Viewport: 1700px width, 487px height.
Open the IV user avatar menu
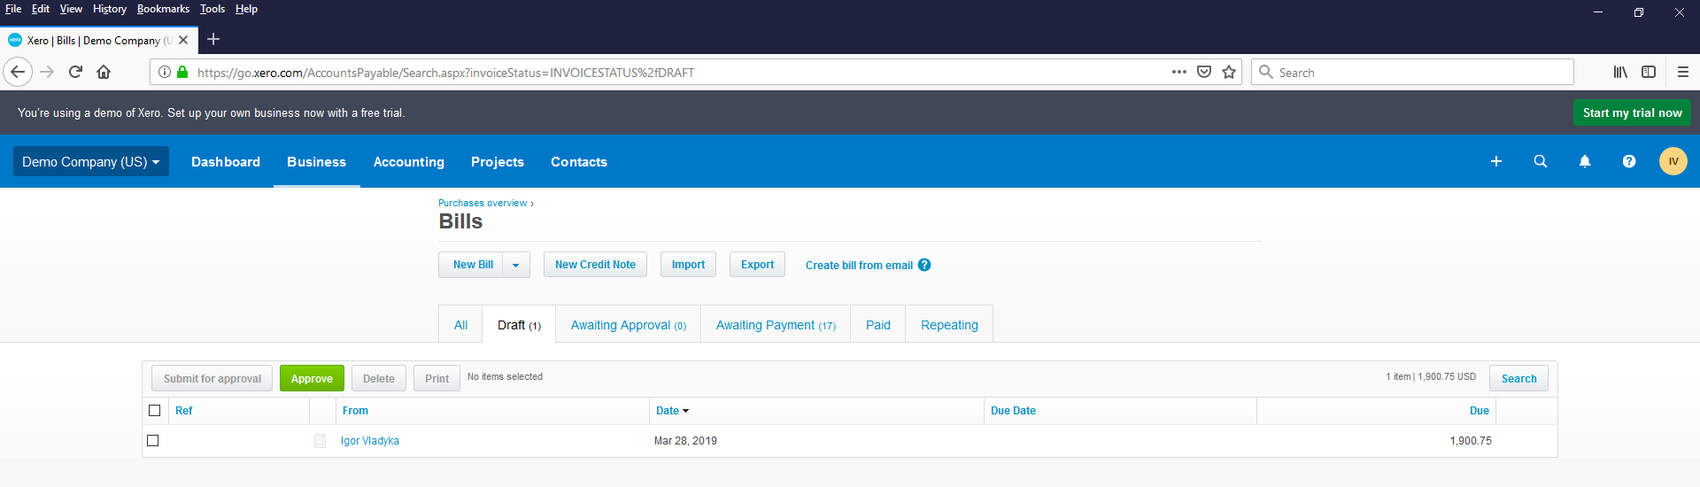1673,161
